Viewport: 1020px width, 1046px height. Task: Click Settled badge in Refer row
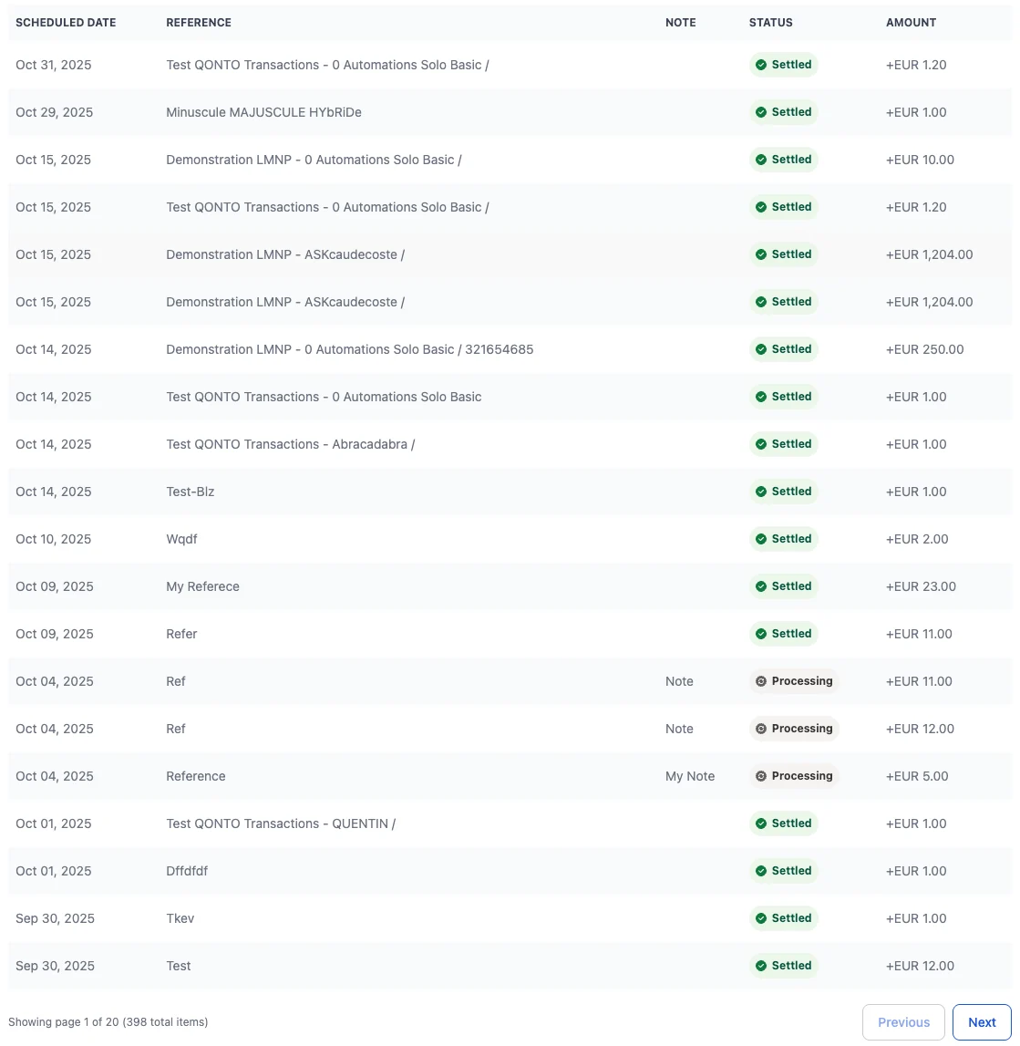coord(783,634)
